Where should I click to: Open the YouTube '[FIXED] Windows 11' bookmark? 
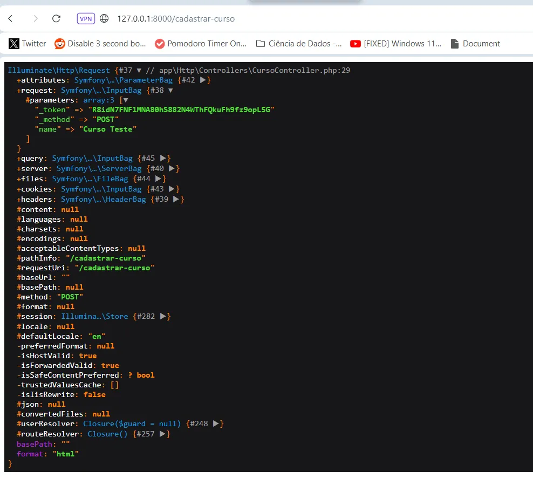396,44
